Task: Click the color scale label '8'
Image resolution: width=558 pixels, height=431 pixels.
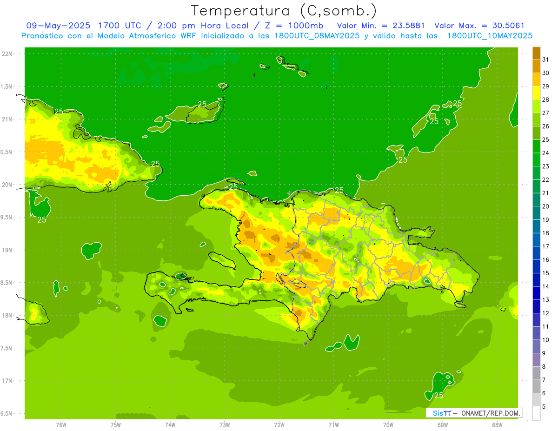Action: click(544, 367)
